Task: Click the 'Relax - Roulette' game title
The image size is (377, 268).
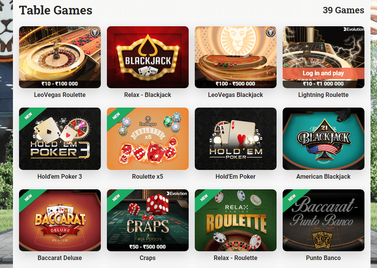Action: point(235,258)
